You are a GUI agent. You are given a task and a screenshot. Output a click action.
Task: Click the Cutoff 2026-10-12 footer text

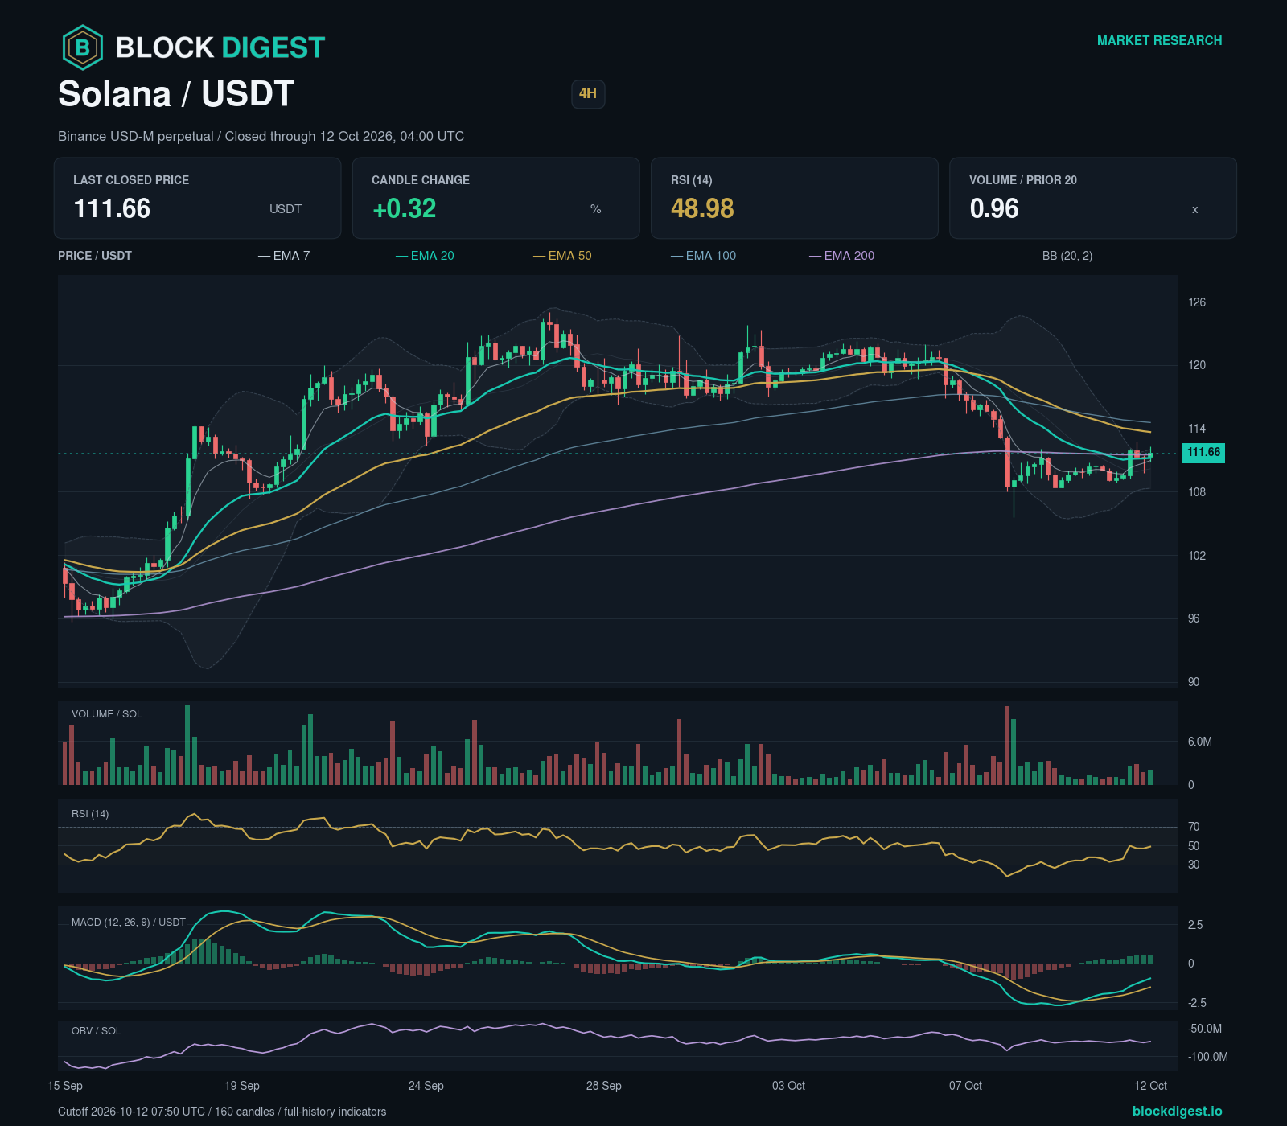pos(222,1112)
